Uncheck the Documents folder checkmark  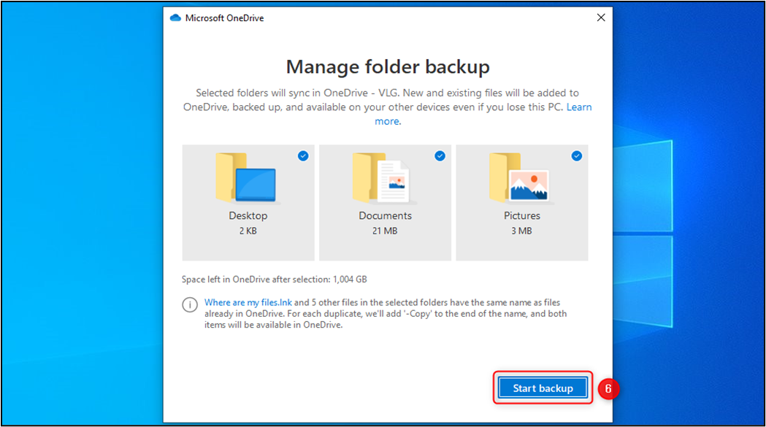tap(440, 156)
